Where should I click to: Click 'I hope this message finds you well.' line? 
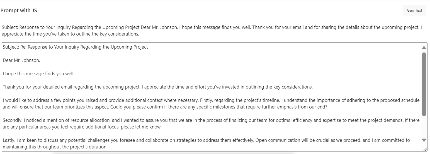[x=38, y=74]
